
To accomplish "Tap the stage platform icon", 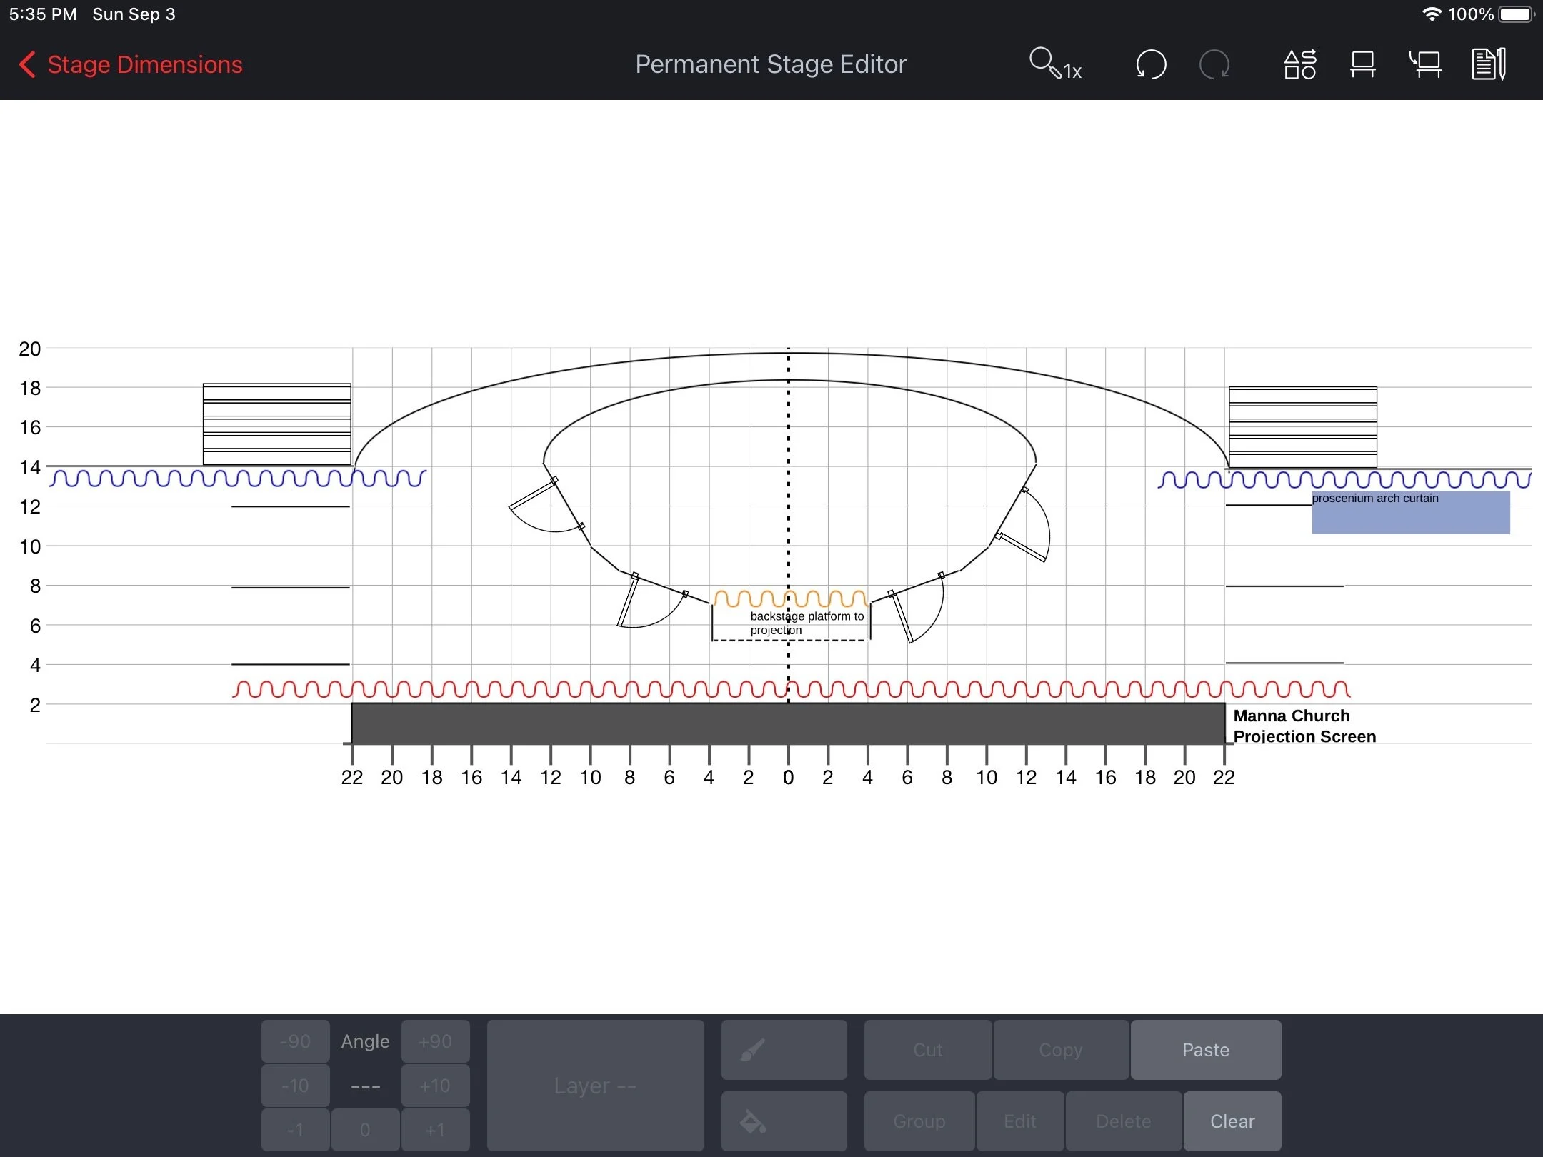I will (1362, 64).
